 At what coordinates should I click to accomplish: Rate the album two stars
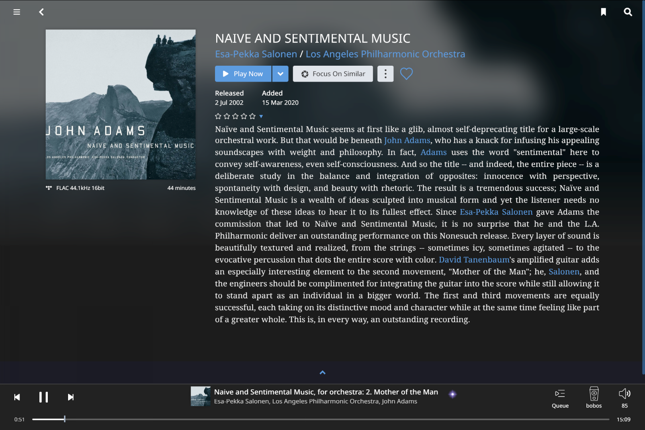pyautogui.click(x=227, y=116)
